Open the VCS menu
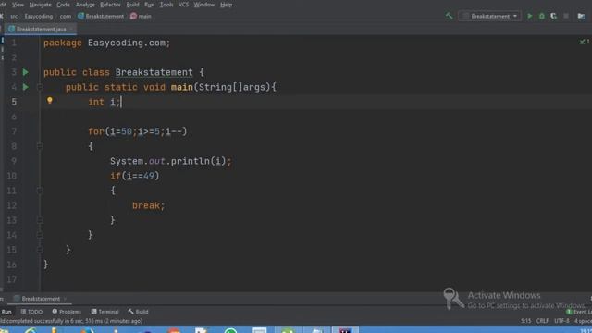The image size is (592, 333). [183, 5]
